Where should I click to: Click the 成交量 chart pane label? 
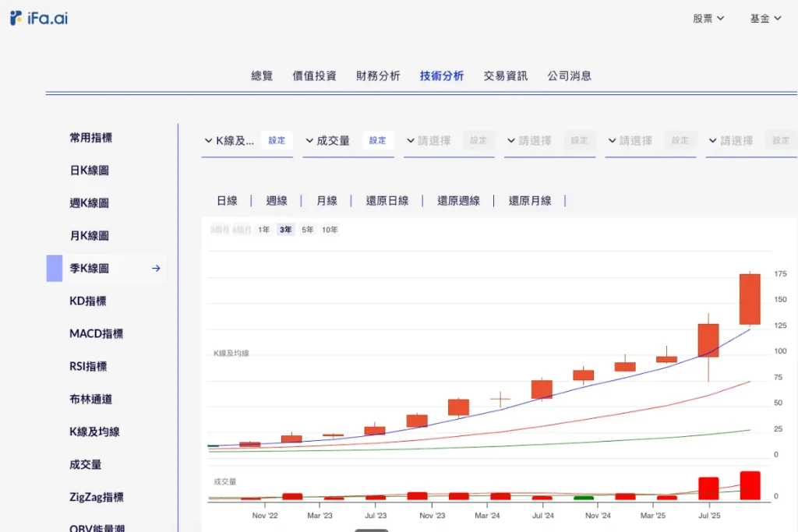coord(225,481)
